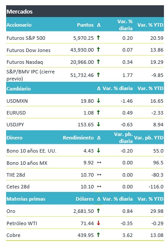
Task: Click the up arrow next to Futuros Nasdaq
Action: pos(98,62)
